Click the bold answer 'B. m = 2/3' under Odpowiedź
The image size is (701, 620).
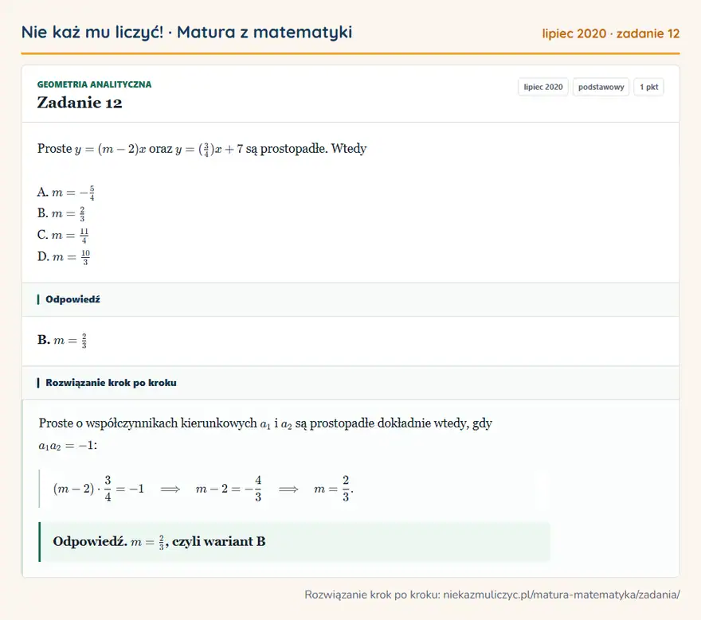point(62,341)
